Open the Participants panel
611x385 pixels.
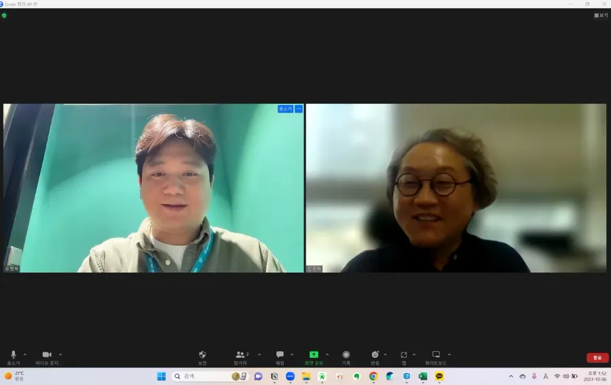coord(240,358)
